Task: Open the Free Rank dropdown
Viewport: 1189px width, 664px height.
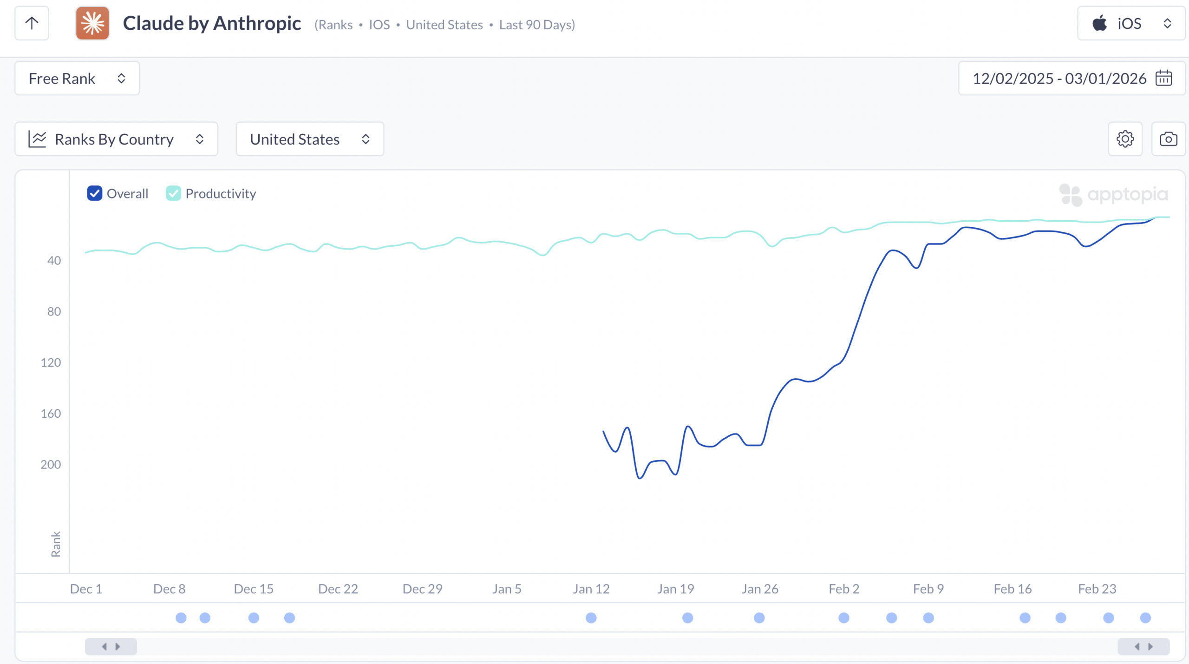Action: (77, 78)
